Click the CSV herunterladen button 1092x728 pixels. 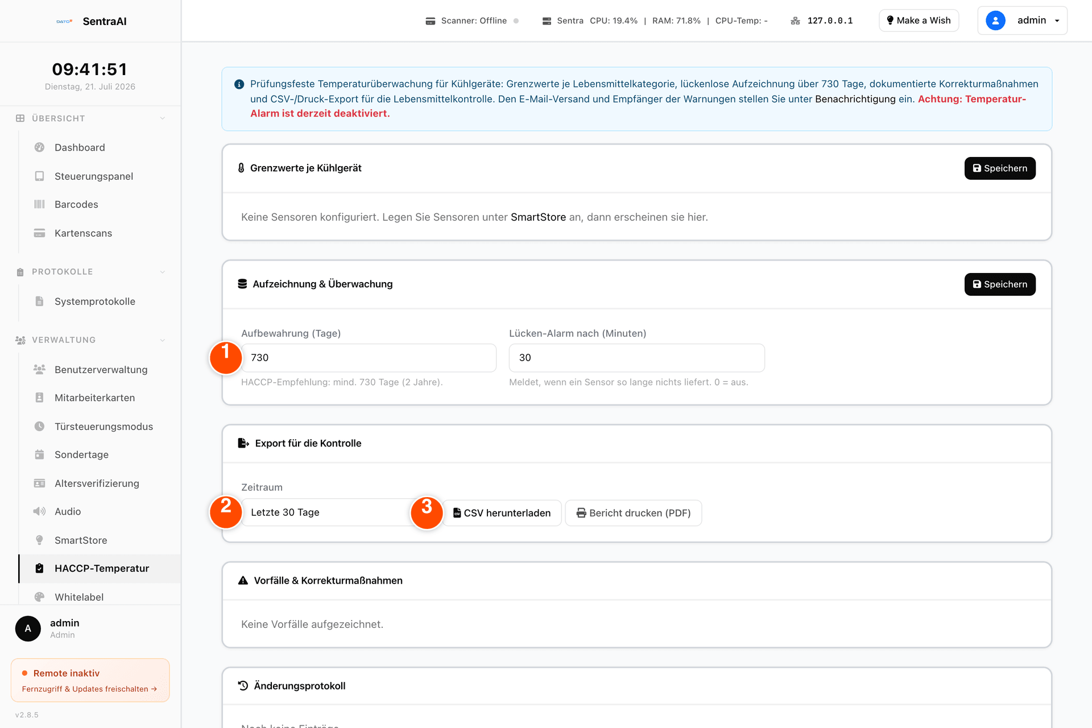502,513
